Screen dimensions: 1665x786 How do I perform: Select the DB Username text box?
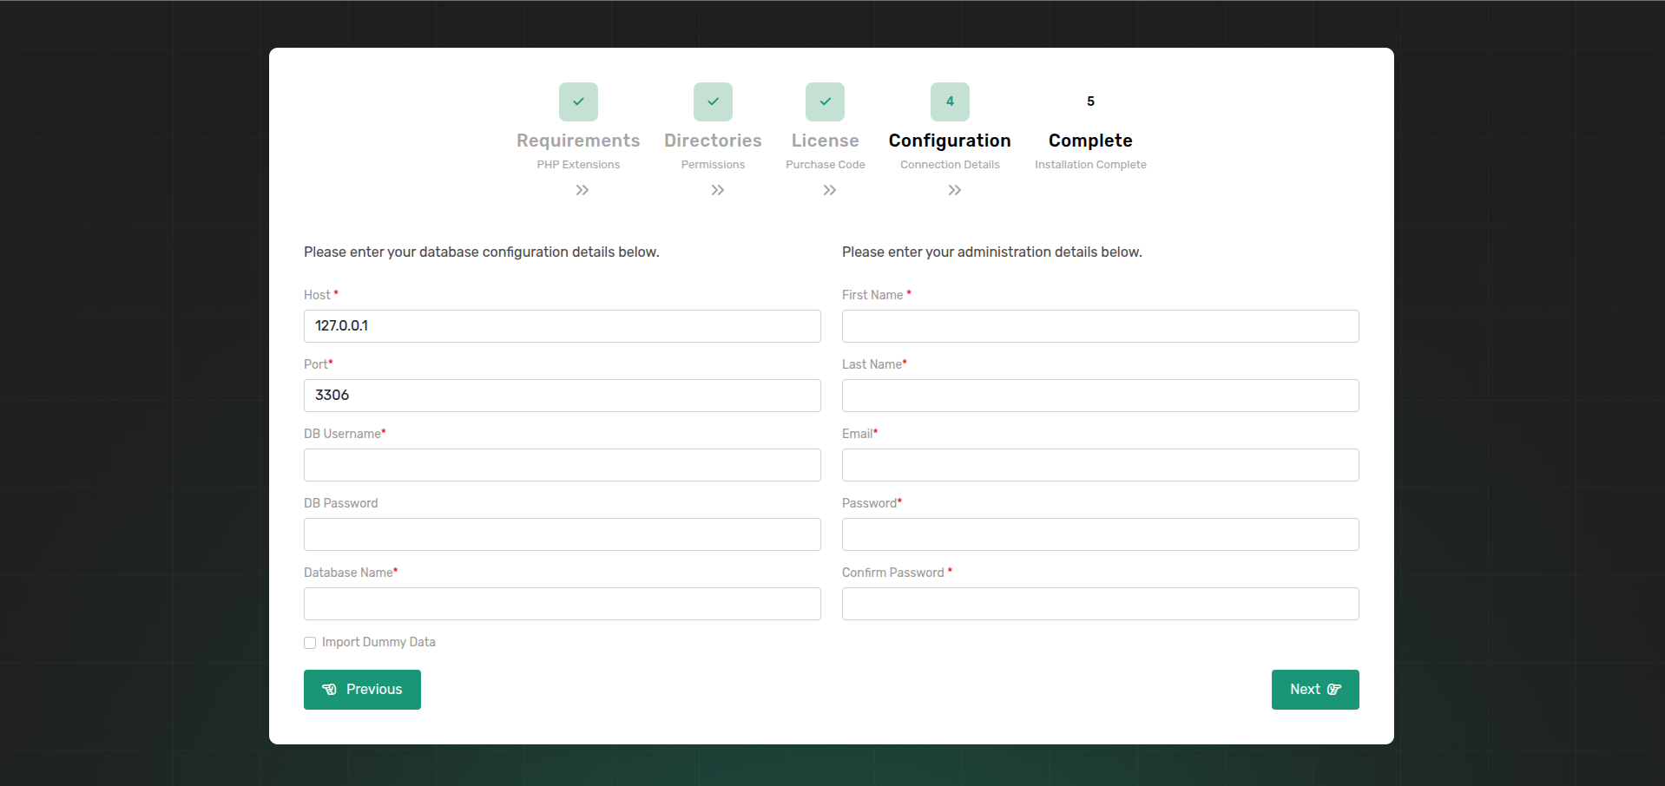pos(562,465)
